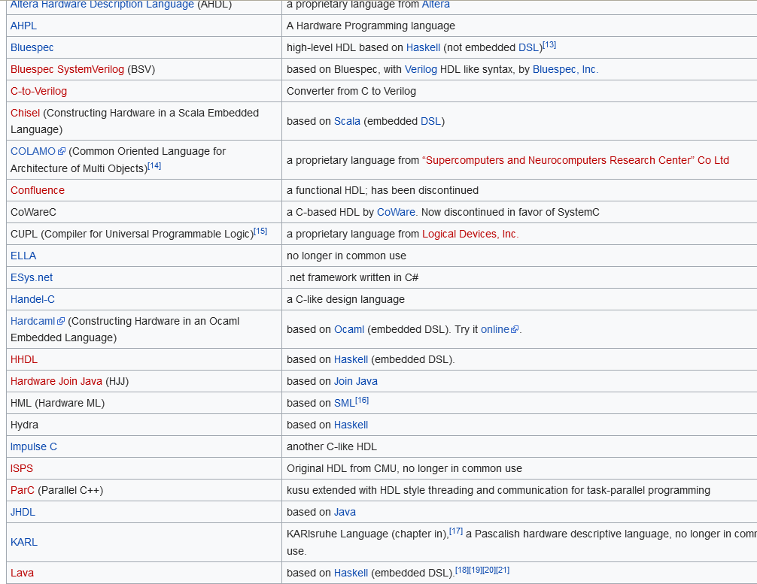
Task: Click external link icon next to Hardcaml
Action: coord(61,321)
